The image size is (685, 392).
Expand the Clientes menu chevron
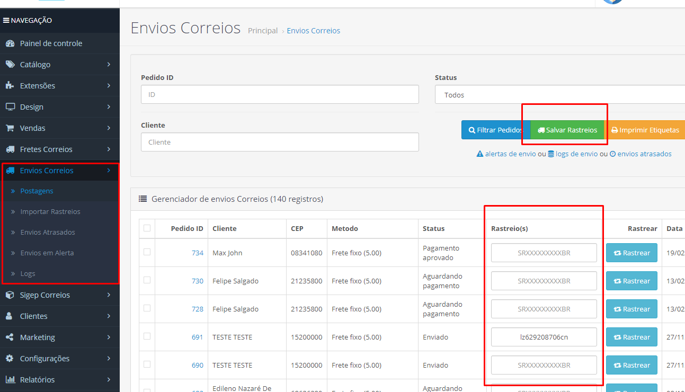coord(109,316)
